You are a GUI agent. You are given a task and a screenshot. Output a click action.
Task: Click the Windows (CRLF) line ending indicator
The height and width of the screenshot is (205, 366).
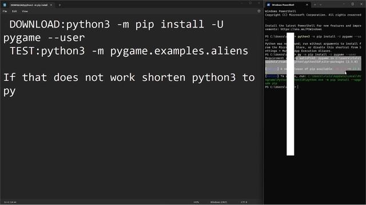tap(218, 202)
